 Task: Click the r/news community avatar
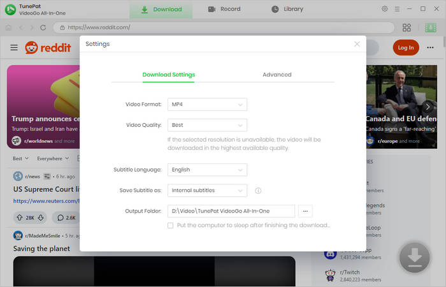18,176
